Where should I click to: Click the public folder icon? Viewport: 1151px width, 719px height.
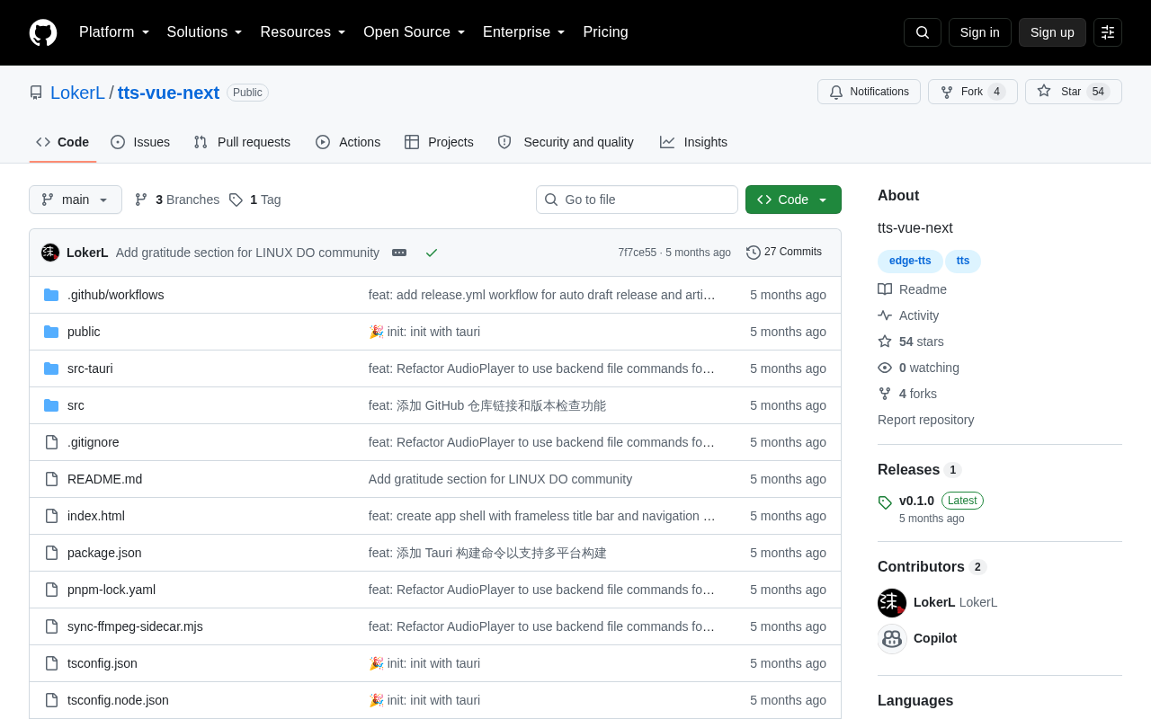click(x=51, y=332)
